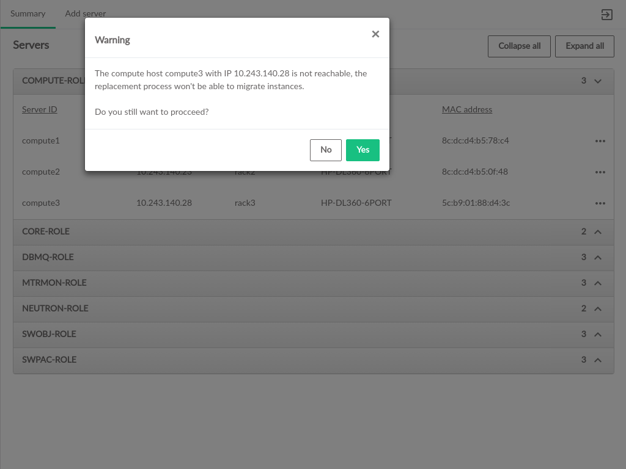Click Yes to proceed with replacement
Screen dimensions: 626x469
pyautogui.click(x=363, y=150)
